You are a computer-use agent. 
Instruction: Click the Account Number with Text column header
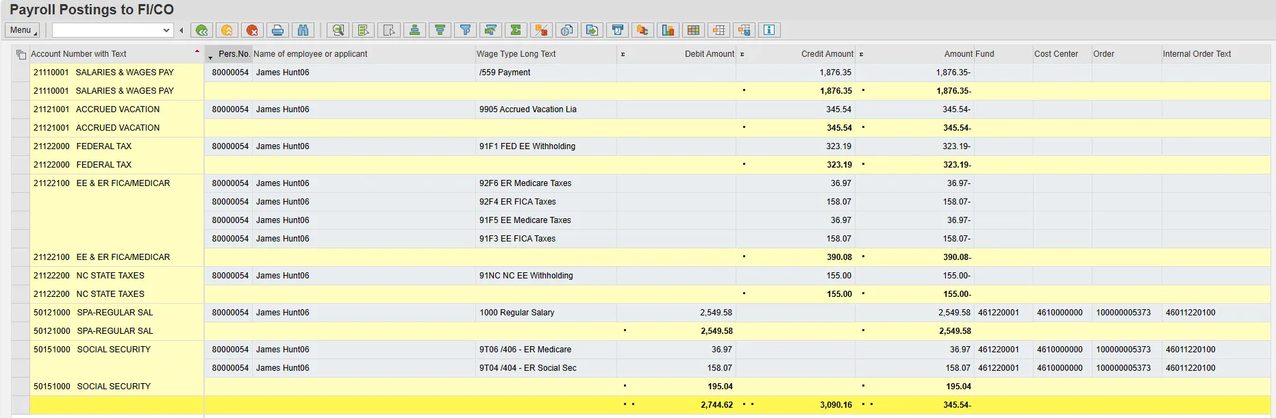pos(79,54)
